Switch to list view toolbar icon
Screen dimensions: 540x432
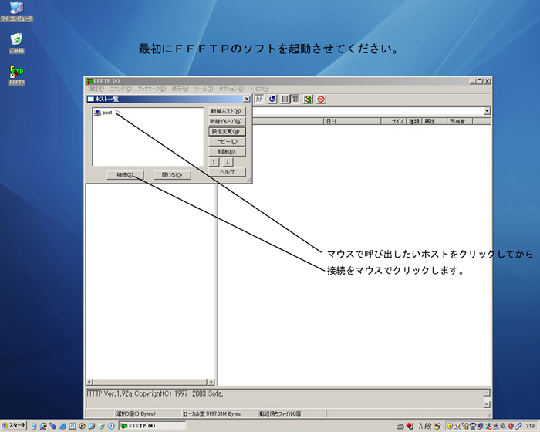[285, 100]
